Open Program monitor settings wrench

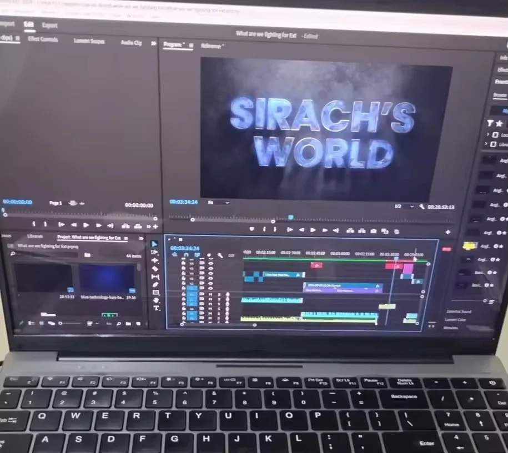pyautogui.click(x=421, y=207)
